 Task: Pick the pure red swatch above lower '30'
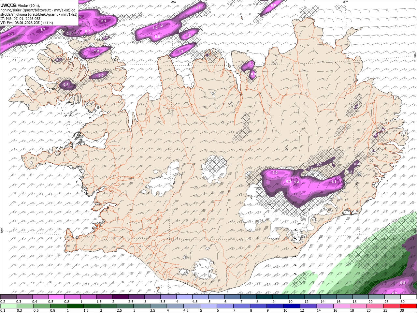(x=409, y=306)
